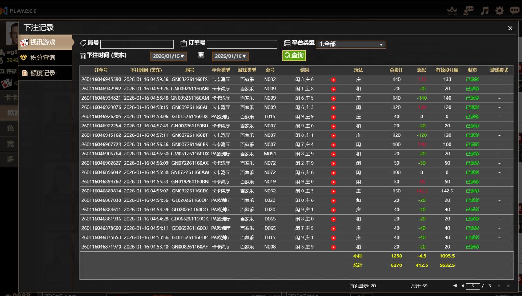Switch to 额度记录 tab
Image resolution: width=522 pixels, height=296 pixels.
pyautogui.click(x=43, y=73)
